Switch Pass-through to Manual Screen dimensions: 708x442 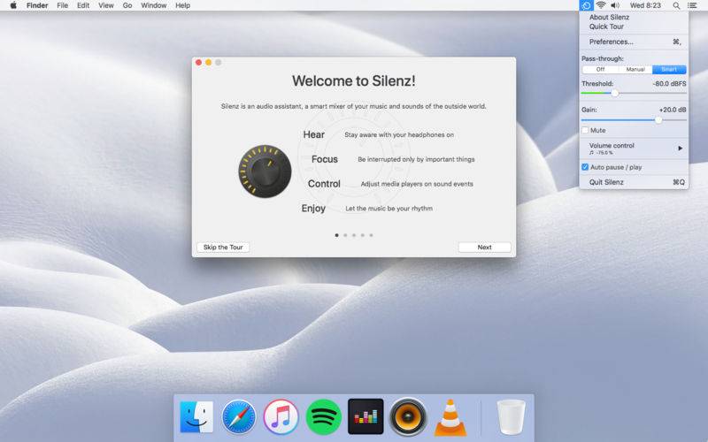(635, 69)
